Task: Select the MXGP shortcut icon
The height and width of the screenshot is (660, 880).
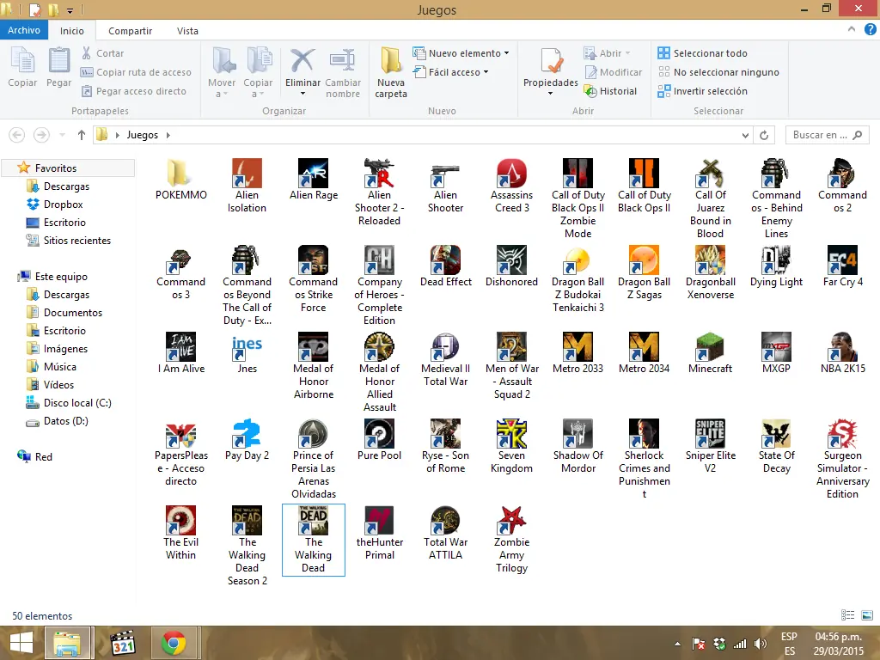Action: click(777, 353)
